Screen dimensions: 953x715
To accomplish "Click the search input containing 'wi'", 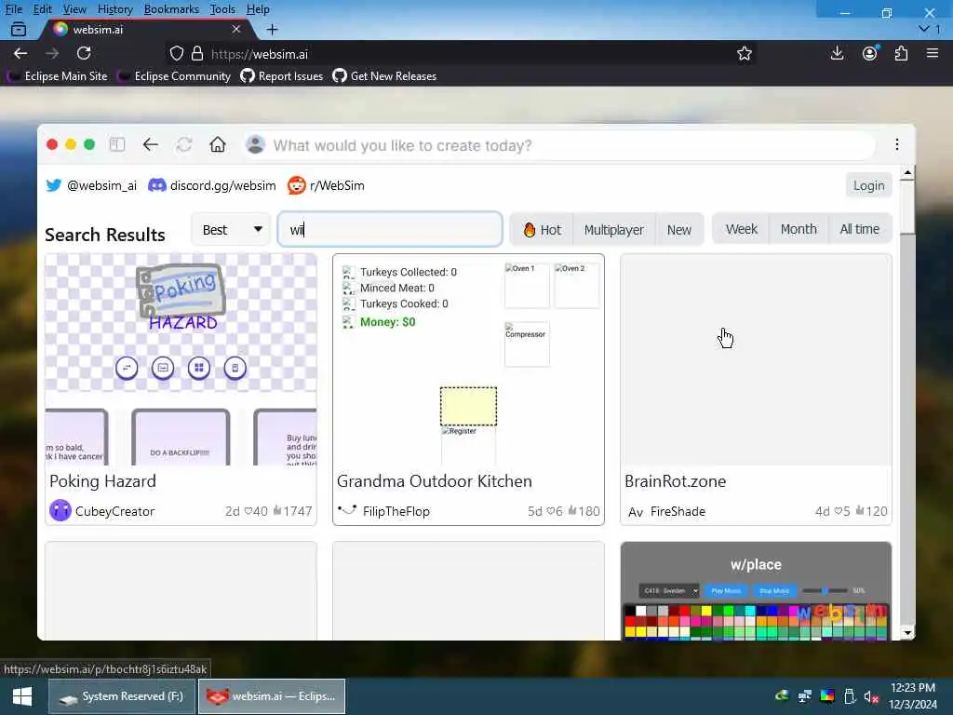I will (x=390, y=229).
